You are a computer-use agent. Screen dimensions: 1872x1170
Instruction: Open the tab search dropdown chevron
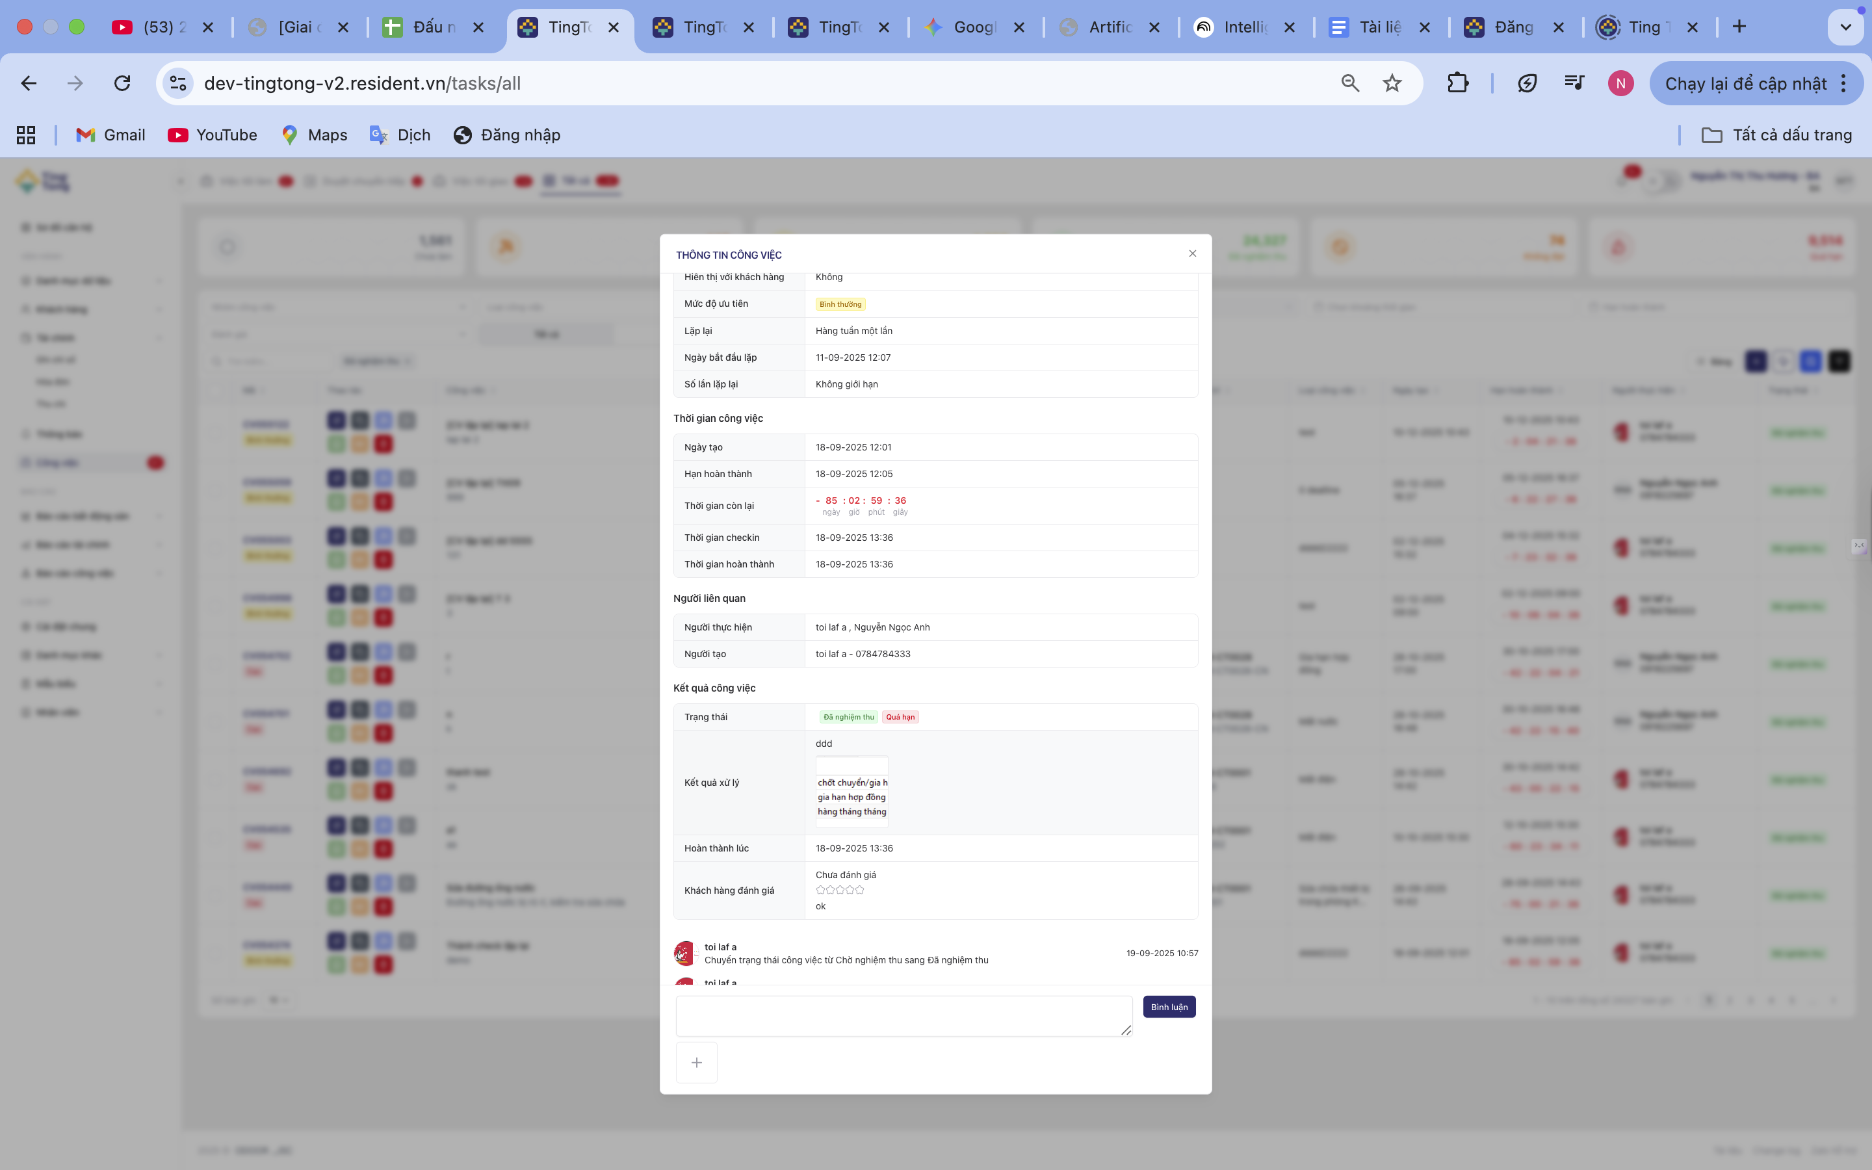pyautogui.click(x=1845, y=27)
